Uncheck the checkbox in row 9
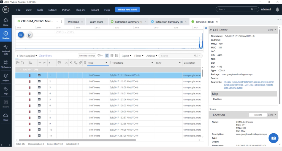This screenshot has width=282, height=151. pos(39,123)
